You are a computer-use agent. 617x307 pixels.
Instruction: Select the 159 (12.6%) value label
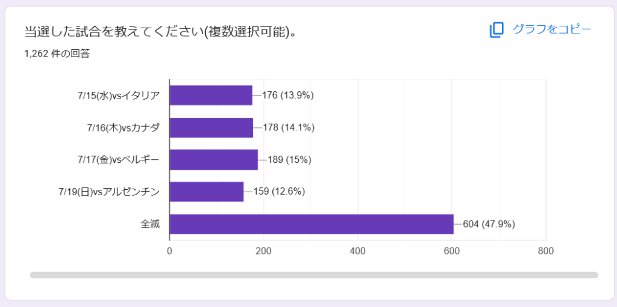pos(279,192)
